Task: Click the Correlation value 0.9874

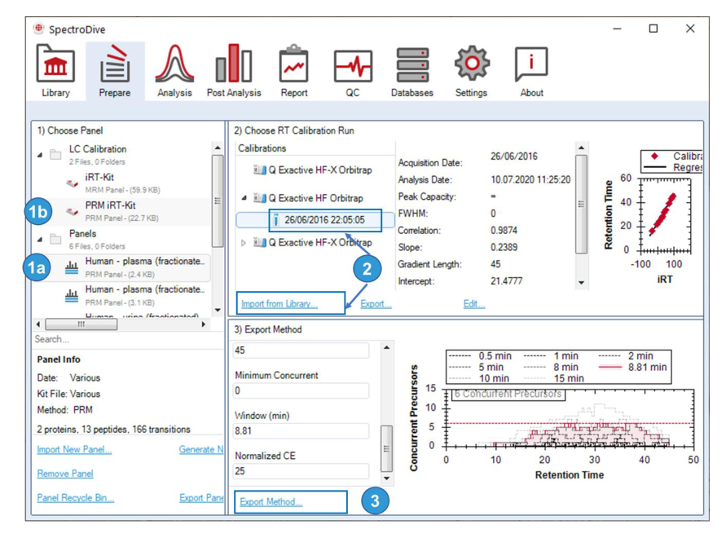Action: point(504,231)
